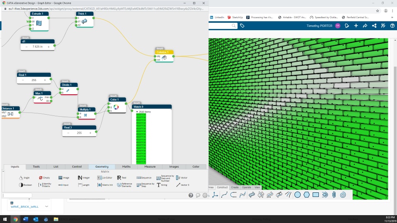397x223 pixels.
Task: Insert Sequence by Step and Number
Action: point(165,178)
